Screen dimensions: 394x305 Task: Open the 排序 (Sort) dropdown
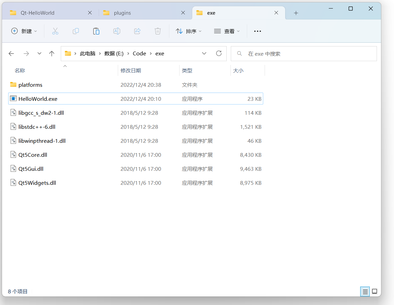[189, 31]
